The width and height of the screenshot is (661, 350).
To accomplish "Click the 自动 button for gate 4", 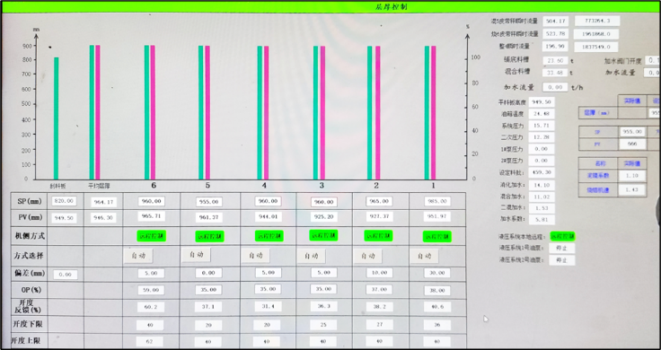I will pyautogui.click(x=255, y=256).
